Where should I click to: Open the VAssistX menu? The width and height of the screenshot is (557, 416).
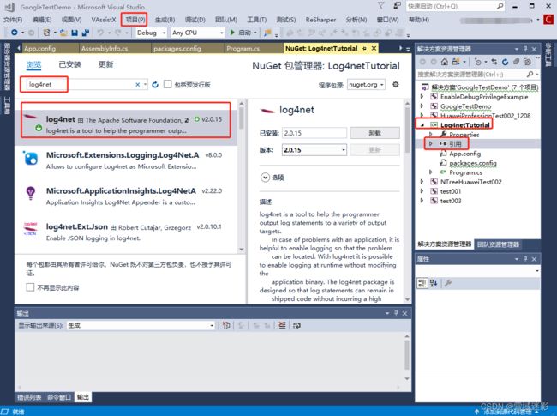click(104, 20)
